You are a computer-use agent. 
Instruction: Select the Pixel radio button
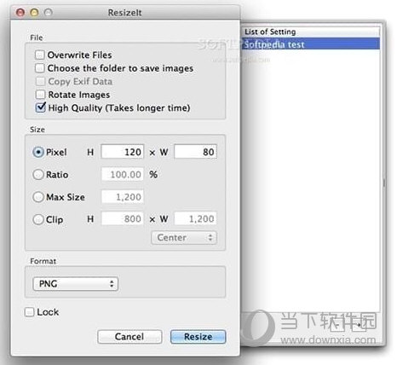[38, 152]
